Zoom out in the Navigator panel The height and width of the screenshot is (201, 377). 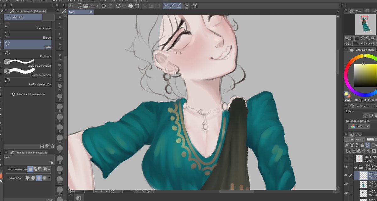(363, 38)
